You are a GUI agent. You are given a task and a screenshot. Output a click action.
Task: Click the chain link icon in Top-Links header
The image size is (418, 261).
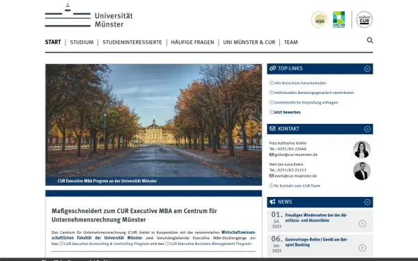click(272, 68)
